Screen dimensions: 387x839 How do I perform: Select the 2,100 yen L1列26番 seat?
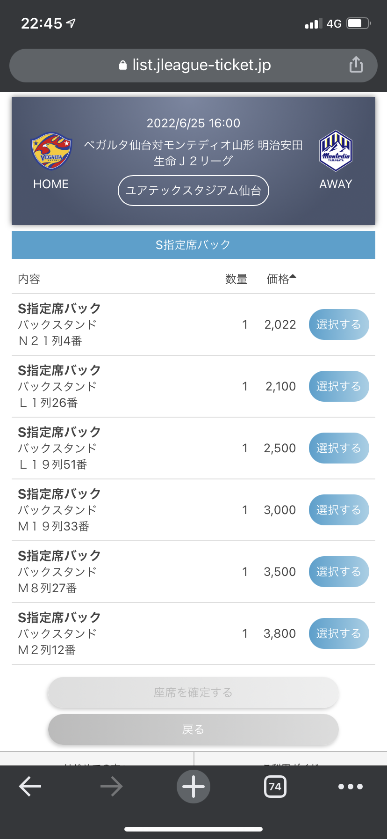point(338,386)
